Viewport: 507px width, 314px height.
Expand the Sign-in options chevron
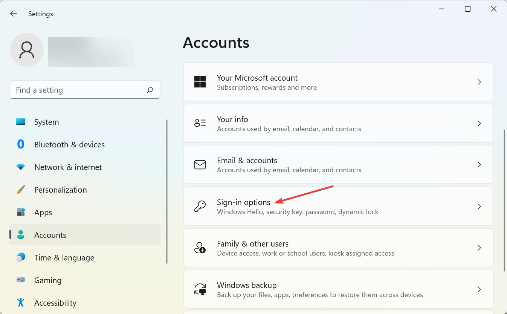479,206
